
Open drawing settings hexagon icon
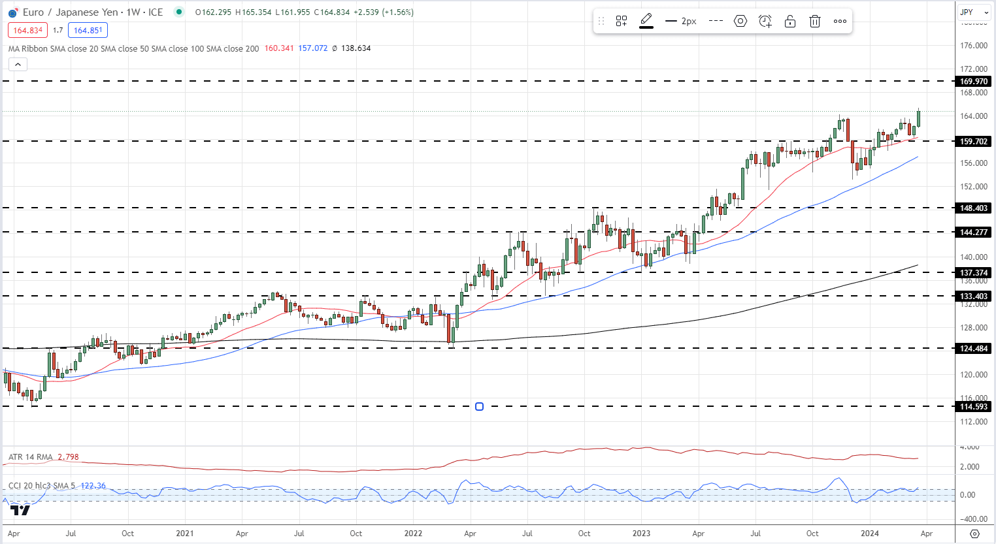coord(740,21)
